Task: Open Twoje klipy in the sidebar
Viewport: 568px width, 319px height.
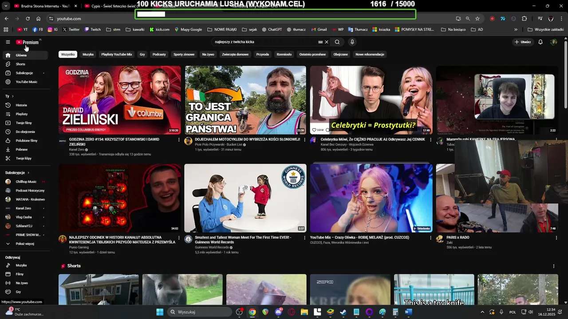Action: tap(25, 159)
